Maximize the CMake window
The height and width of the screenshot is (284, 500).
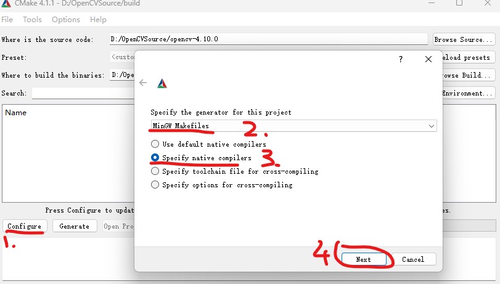[459, 3]
